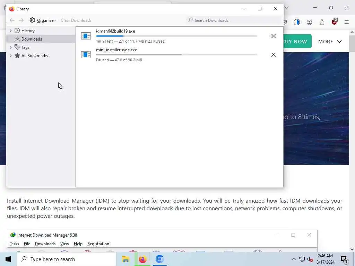Select History in the sidebar

click(x=28, y=30)
